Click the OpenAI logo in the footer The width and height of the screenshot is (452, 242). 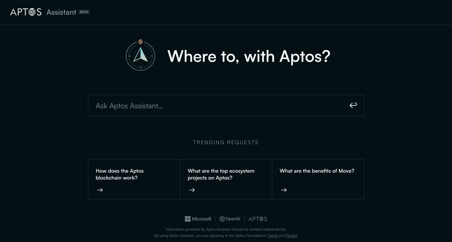coord(229,219)
